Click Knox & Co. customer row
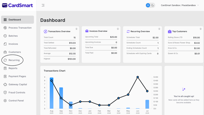The width and height of the screenshot is (204, 115). pyautogui.click(x=184, y=48)
